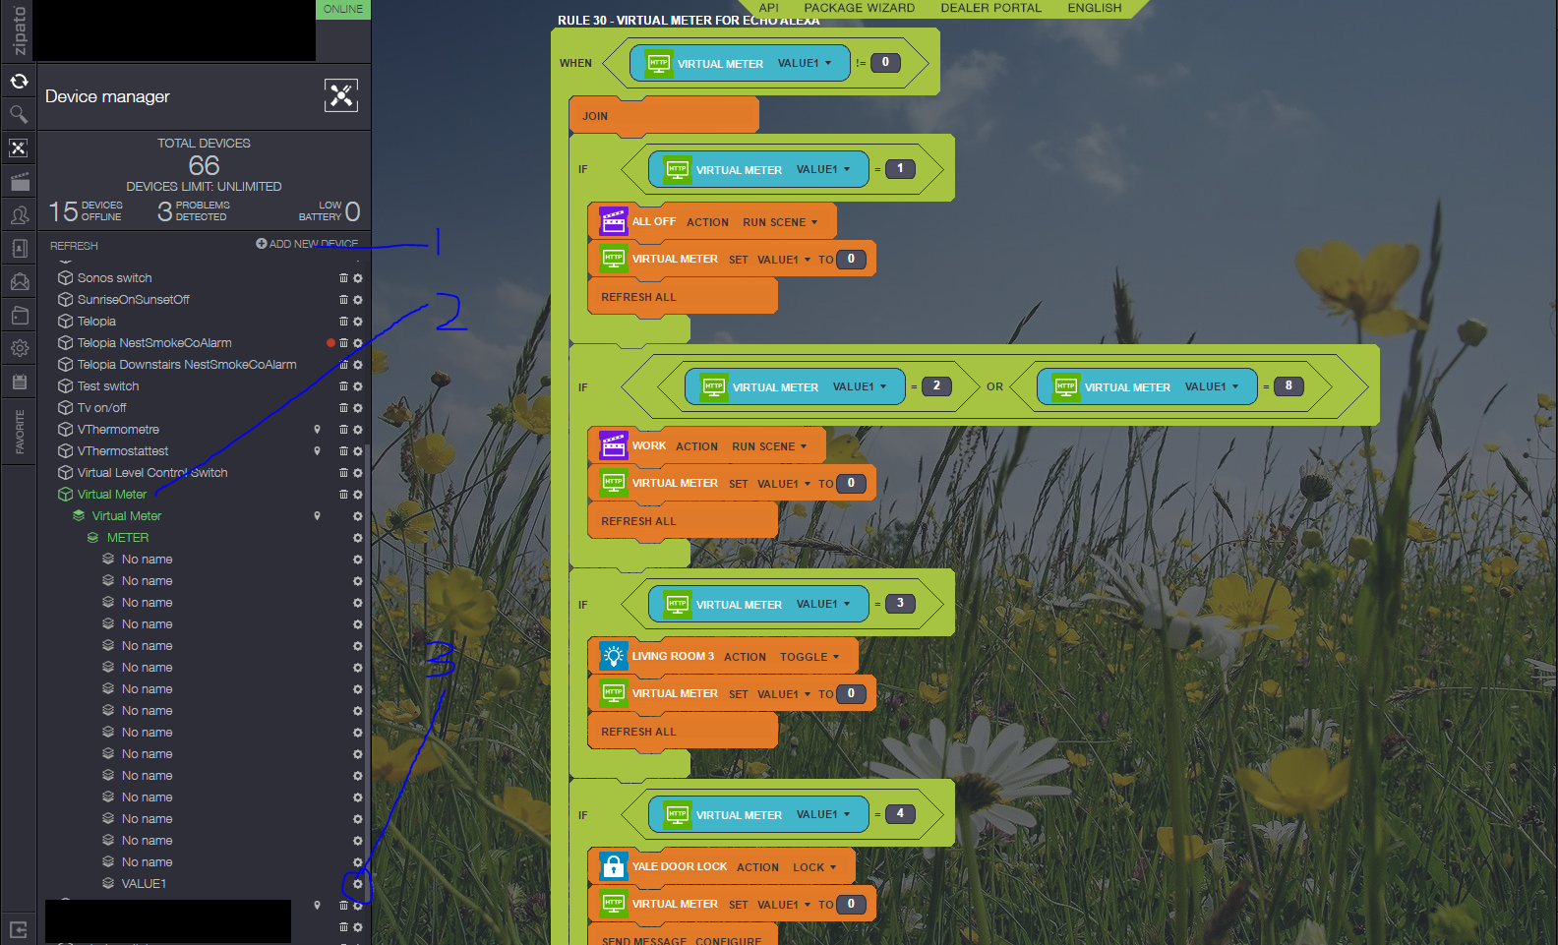Open the search magnifier in sidebar
1558x945 pixels.
click(x=19, y=114)
